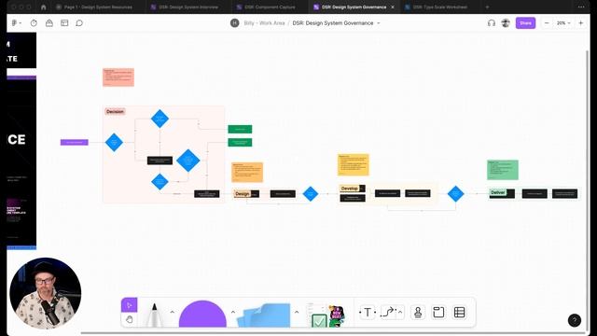The height and width of the screenshot is (336, 597).
Task: Expand marker tool options chevron
Action: click(x=172, y=312)
